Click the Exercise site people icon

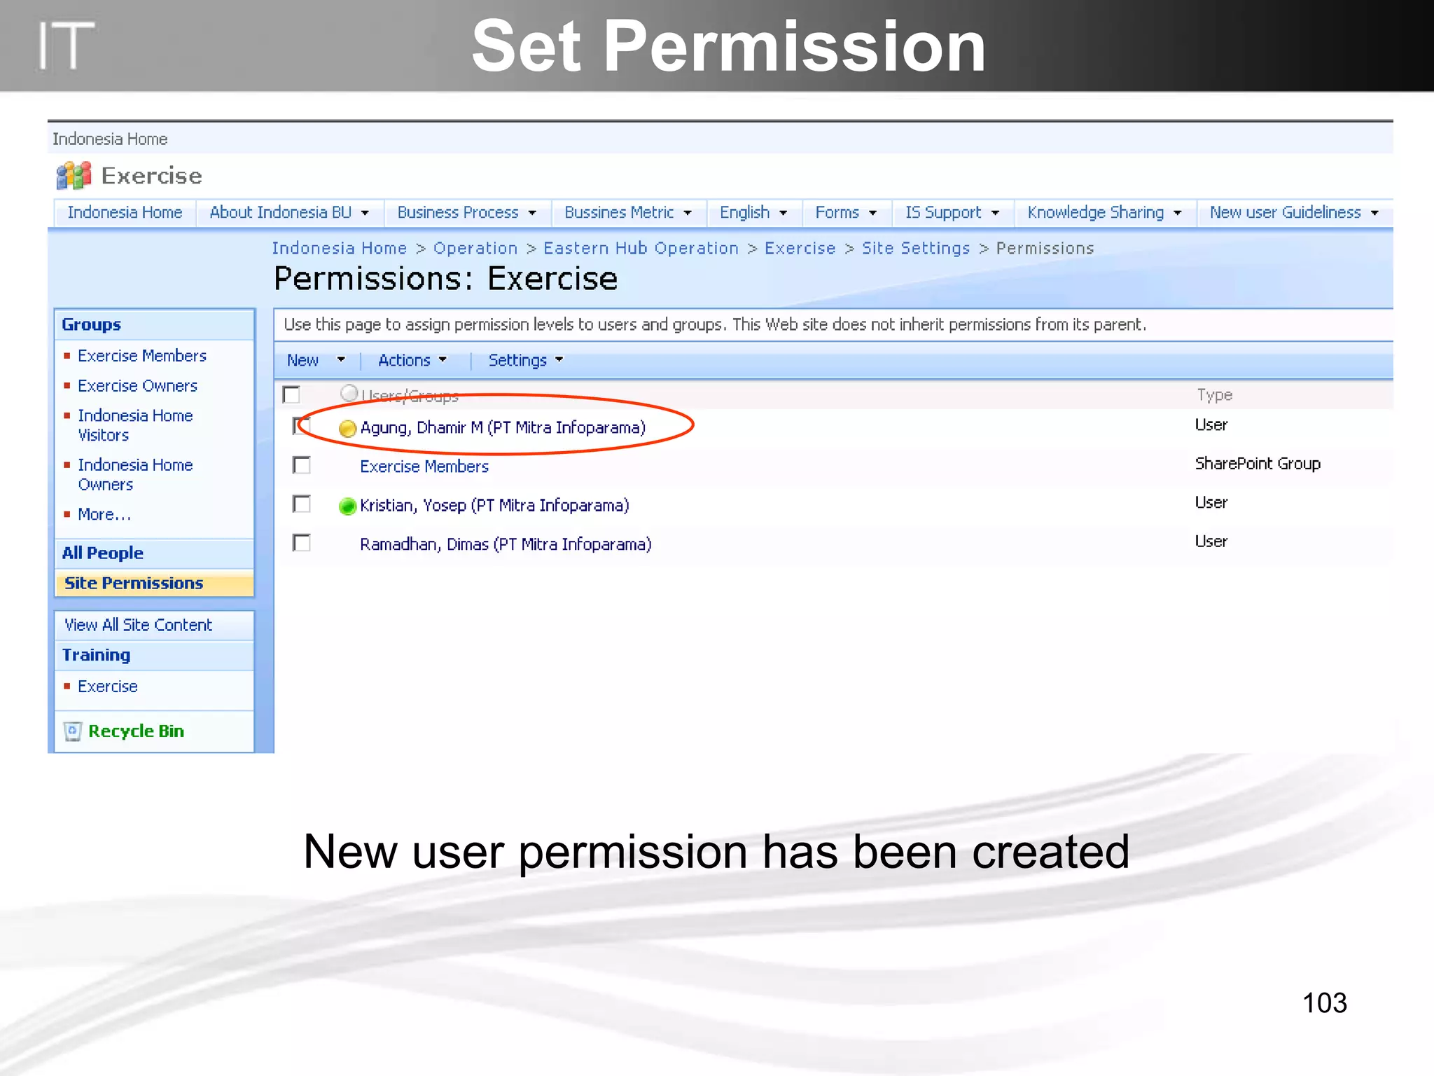74,175
